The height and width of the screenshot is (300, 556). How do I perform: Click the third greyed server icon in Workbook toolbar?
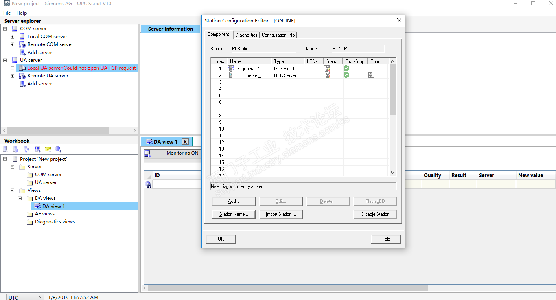(26, 149)
